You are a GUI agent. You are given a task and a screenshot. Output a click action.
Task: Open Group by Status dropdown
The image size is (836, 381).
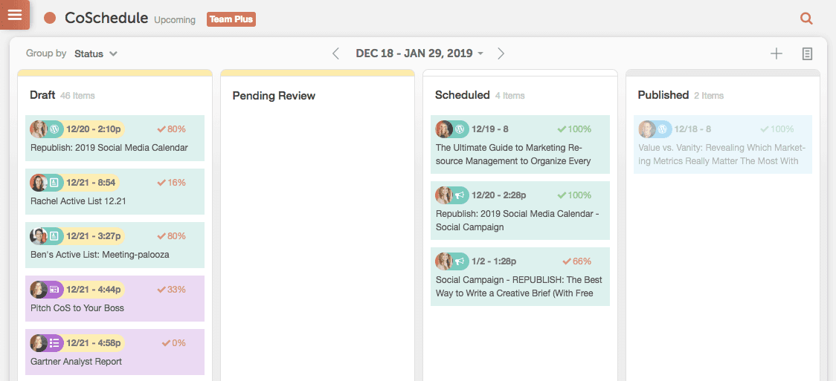(96, 53)
